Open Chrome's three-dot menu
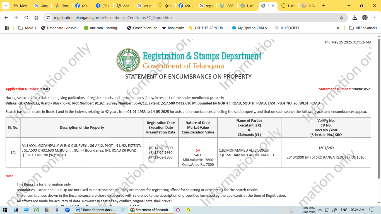The image size is (381, 214). [x=374, y=18]
